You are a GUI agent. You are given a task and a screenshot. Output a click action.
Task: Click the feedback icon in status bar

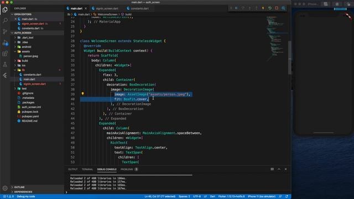pyautogui.click(x=280, y=197)
